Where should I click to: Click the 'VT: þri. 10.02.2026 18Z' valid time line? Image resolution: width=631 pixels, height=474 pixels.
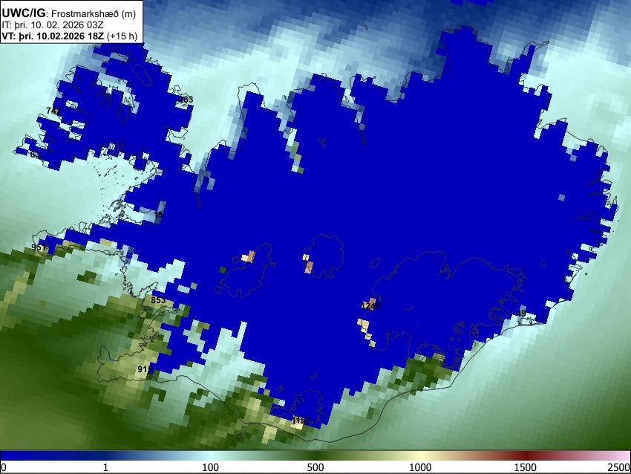pos(69,36)
